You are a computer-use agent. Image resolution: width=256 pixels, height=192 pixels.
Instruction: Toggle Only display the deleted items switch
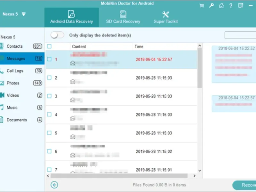(x=57, y=35)
